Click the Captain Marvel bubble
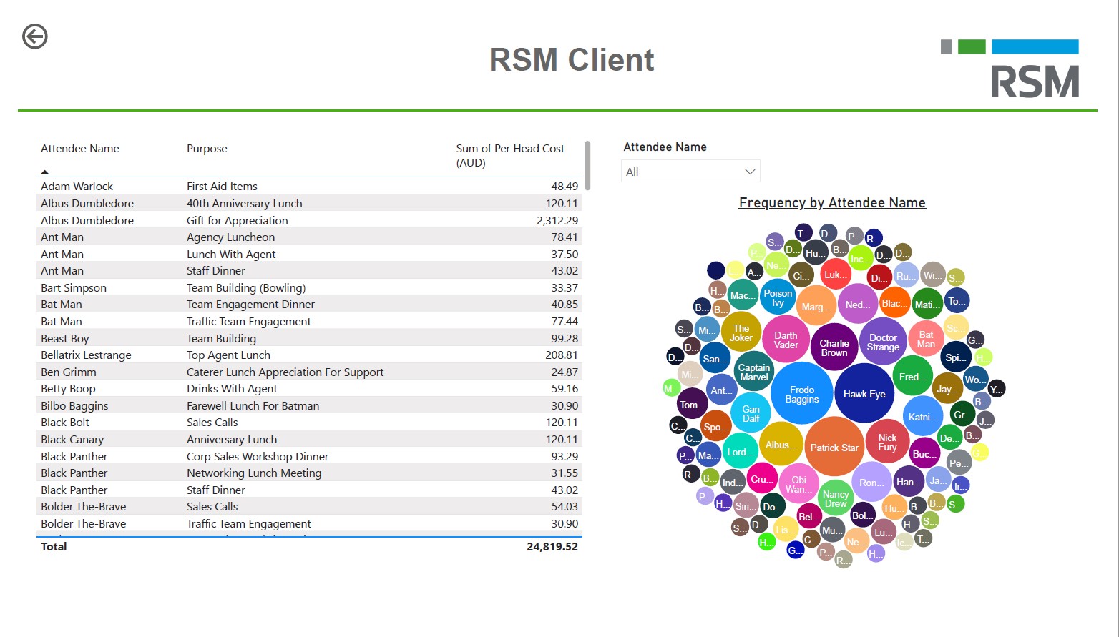 coord(754,372)
